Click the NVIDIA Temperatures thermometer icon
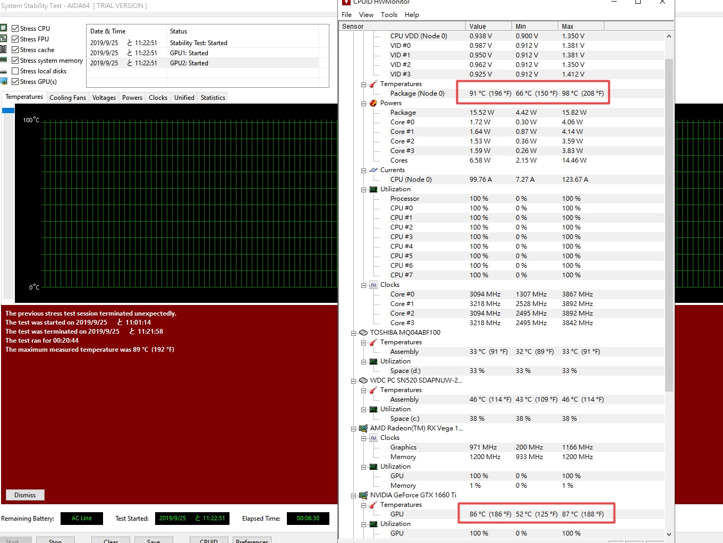 [x=373, y=505]
